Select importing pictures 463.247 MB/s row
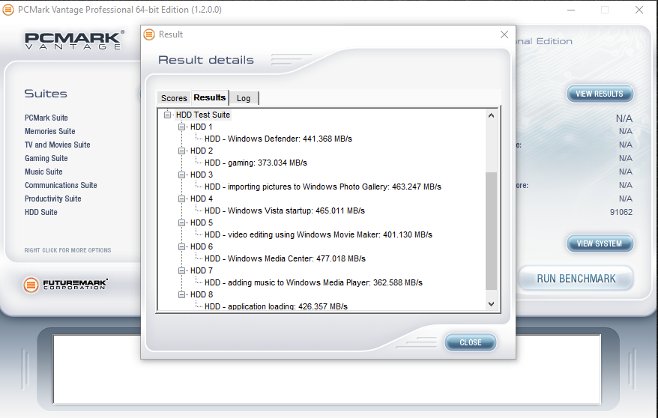This screenshot has width=658, height=418. [x=323, y=187]
